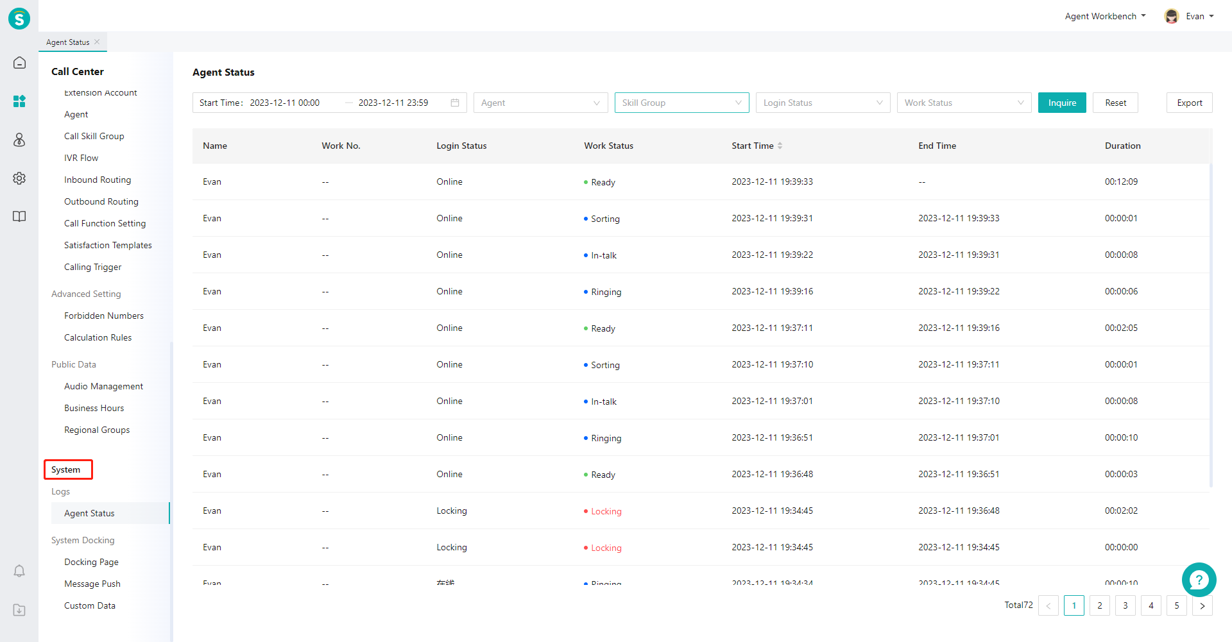Screen dimensions: 1232x642
Task: Click the Inquire button
Action: 1062,103
